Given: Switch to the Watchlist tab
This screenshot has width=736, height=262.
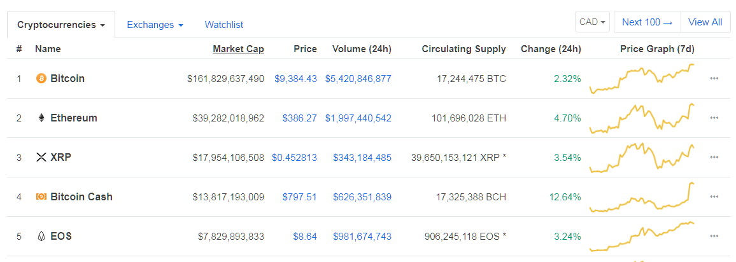Looking at the screenshot, I should point(223,25).
